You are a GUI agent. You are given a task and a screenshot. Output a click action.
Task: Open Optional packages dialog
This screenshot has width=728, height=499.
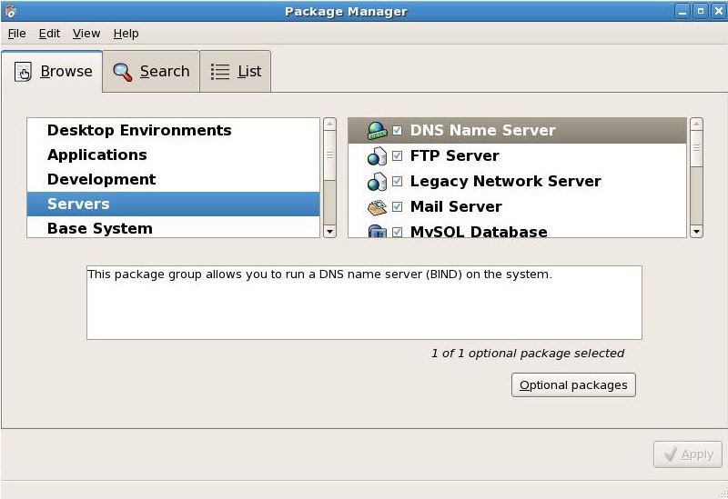[573, 385]
